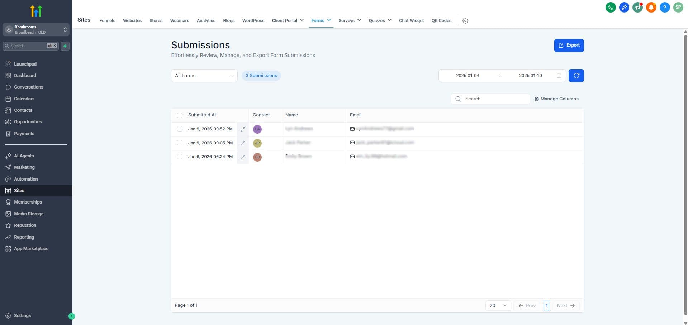Image resolution: width=688 pixels, height=325 pixels.
Task: Open Manage Columns settings
Action: (x=556, y=99)
